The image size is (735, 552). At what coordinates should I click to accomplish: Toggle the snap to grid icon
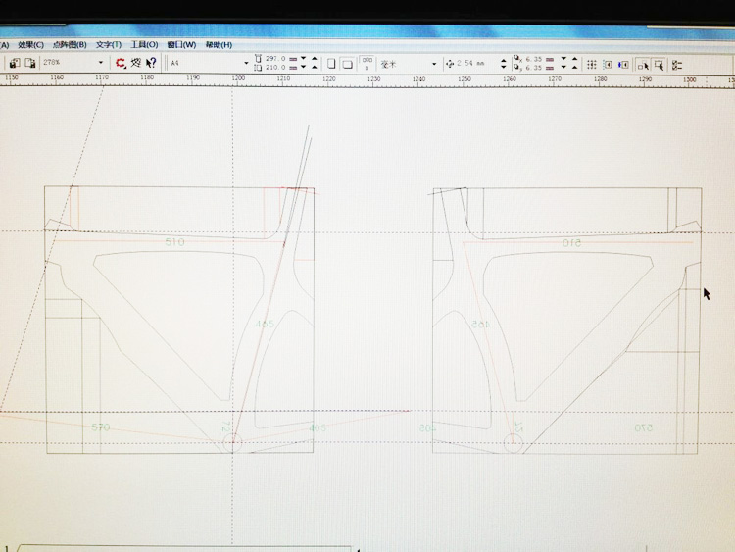[x=592, y=63]
